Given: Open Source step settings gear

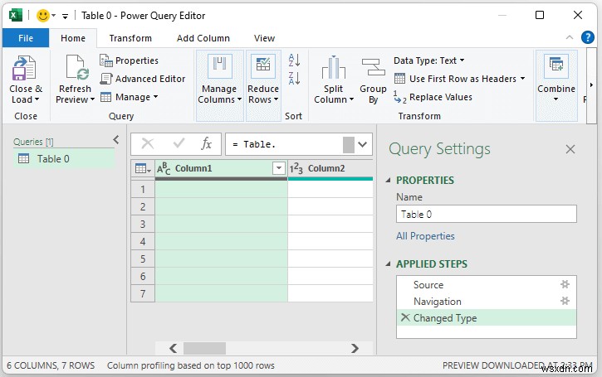Looking at the screenshot, I should (x=565, y=284).
